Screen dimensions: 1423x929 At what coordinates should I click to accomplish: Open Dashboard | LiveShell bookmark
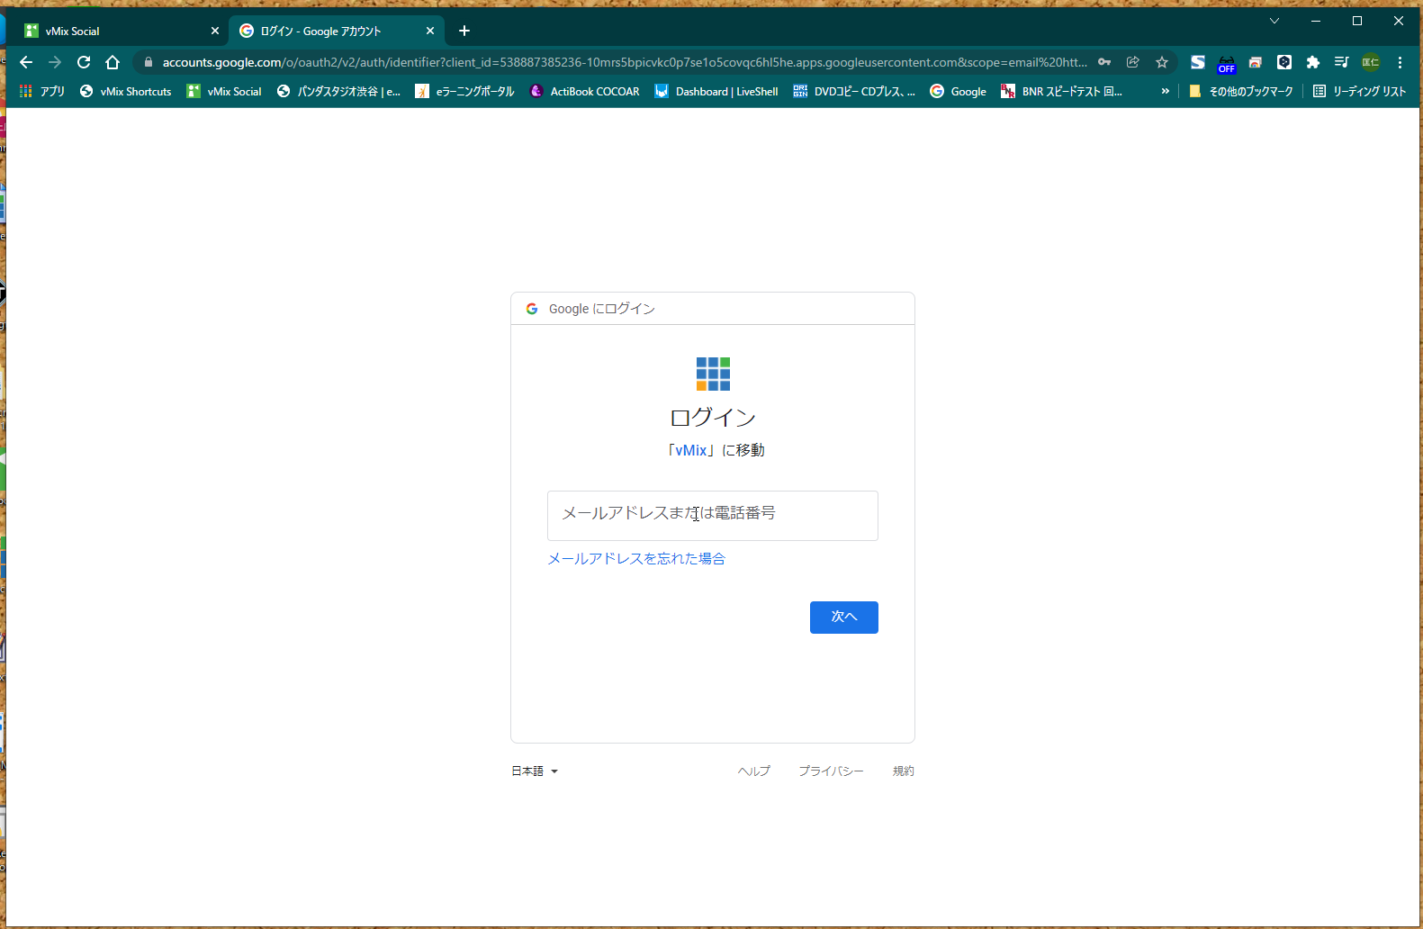pos(716,91)
